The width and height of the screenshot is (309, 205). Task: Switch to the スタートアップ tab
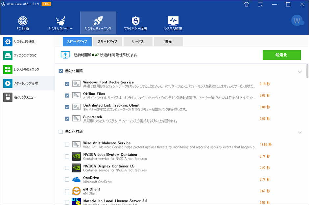point(107,42)
